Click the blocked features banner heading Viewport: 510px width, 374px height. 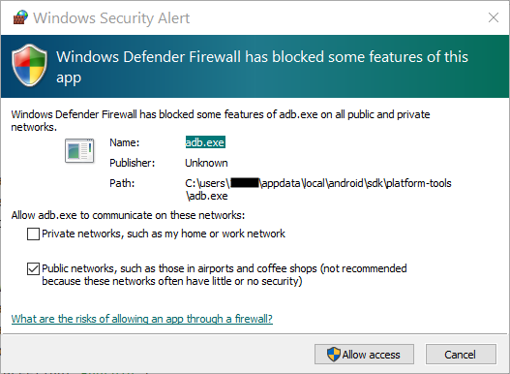262,67
